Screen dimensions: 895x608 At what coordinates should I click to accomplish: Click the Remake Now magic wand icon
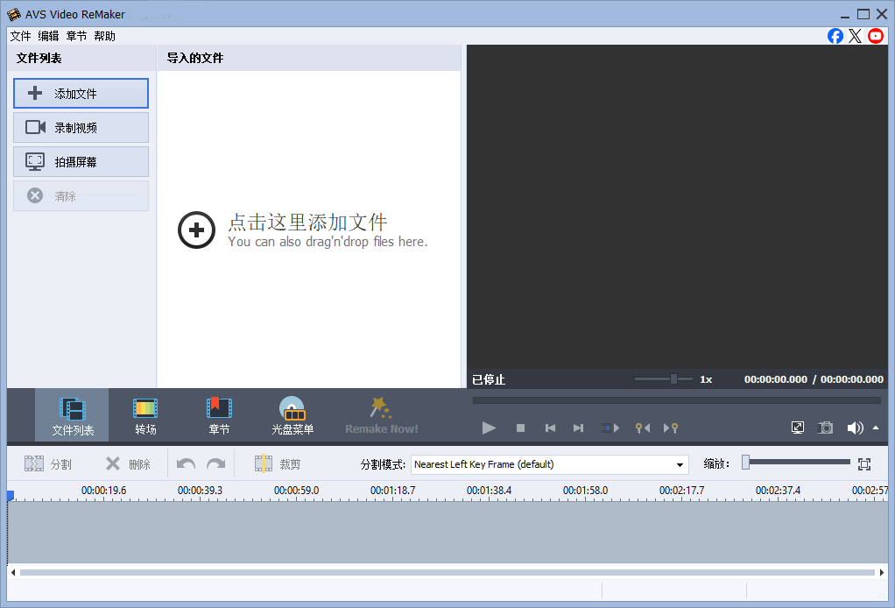point(380,408)
